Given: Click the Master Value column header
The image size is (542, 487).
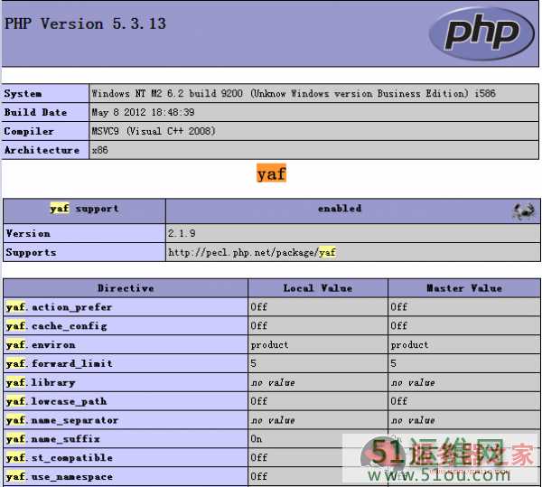Looking at the screenshot, I should click(464, 288).
